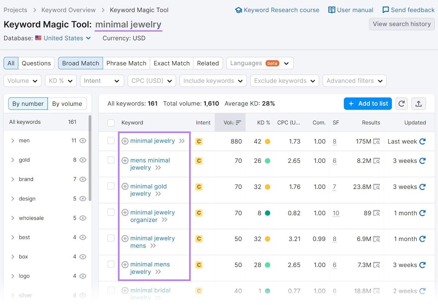Image resolution: width=438 pixels, height=305 pixels.
Task: Expand the Advanced filters dropdown
Action: click(354, 81)
